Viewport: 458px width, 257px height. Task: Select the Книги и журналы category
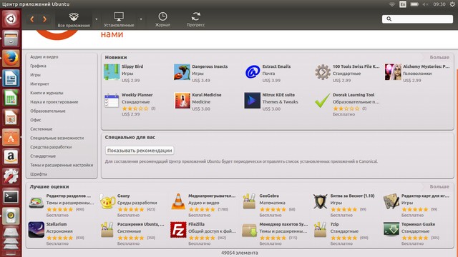pos(47,93)
